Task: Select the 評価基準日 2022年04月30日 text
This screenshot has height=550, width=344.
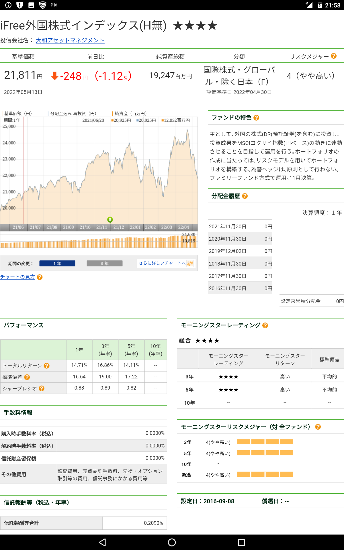Action: (x=239, y=92)
